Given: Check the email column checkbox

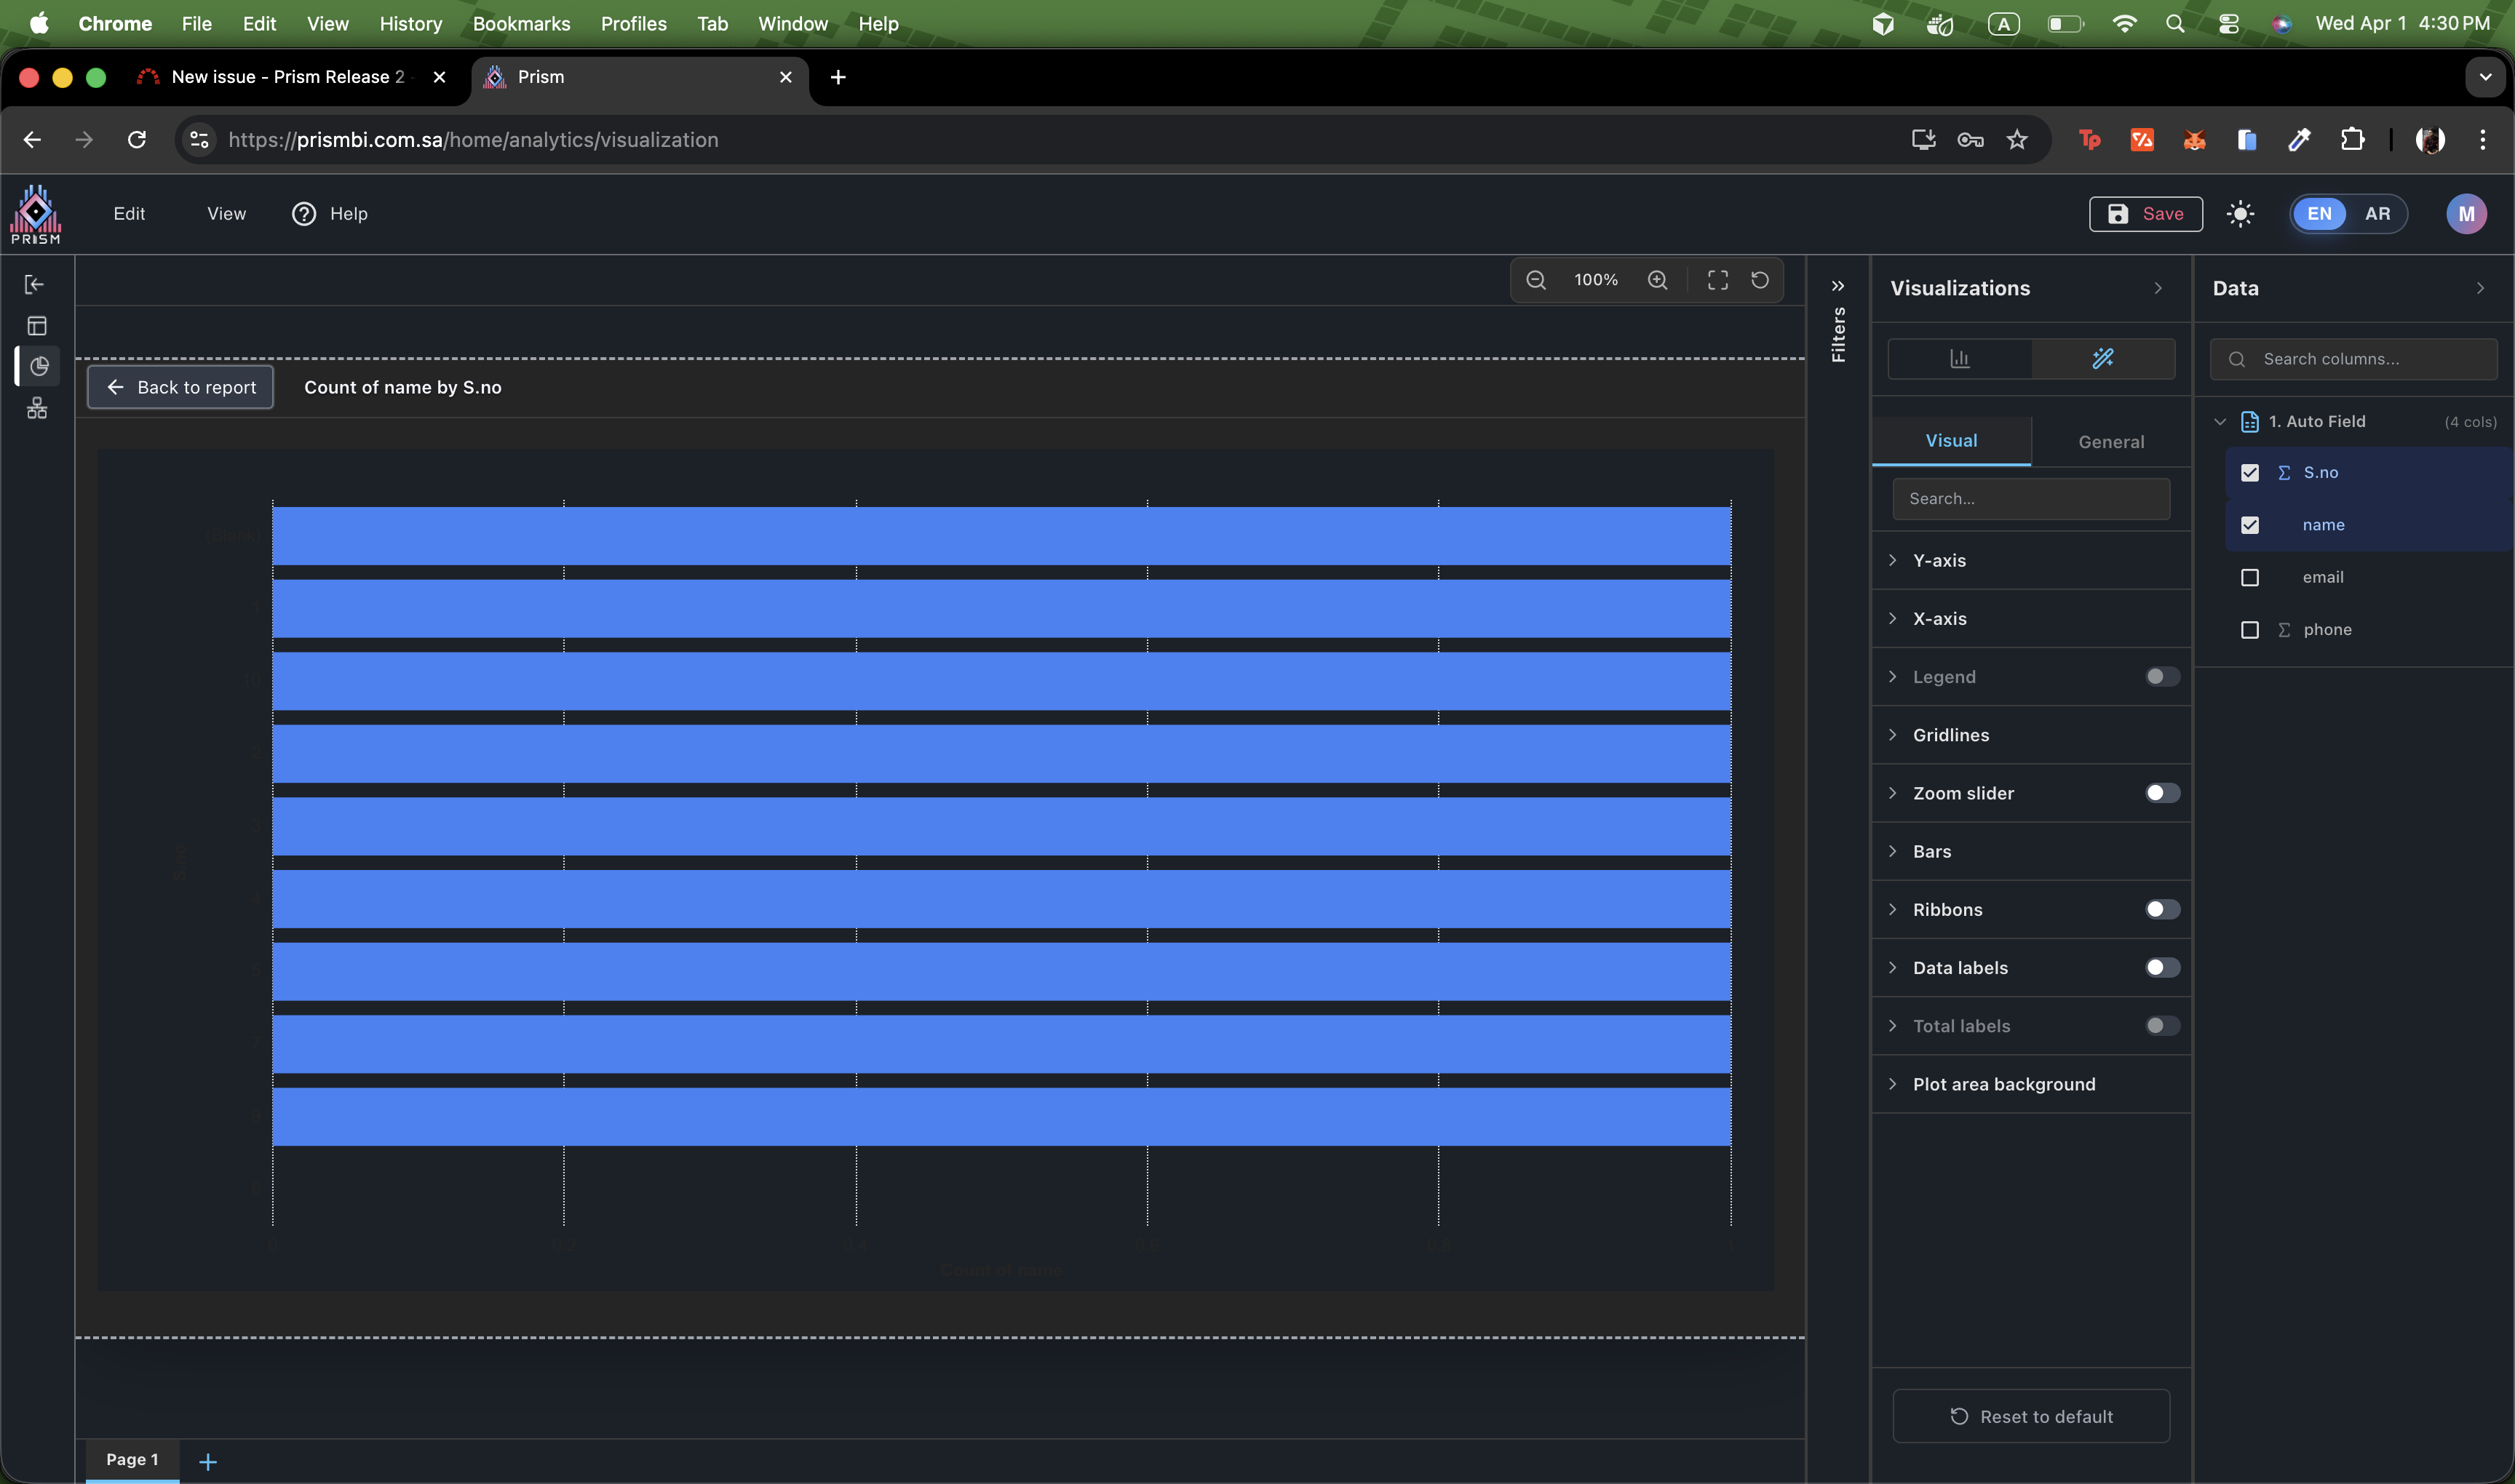Looking at the screenshot, I should tap(2250, 578).
